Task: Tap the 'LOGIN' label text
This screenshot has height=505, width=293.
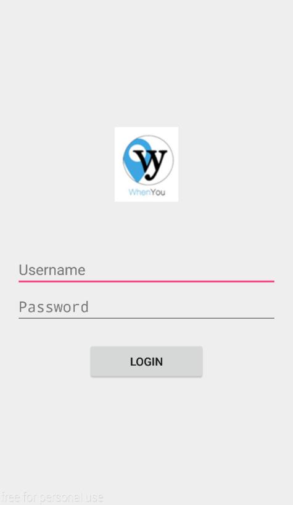Action: (146, 362)
